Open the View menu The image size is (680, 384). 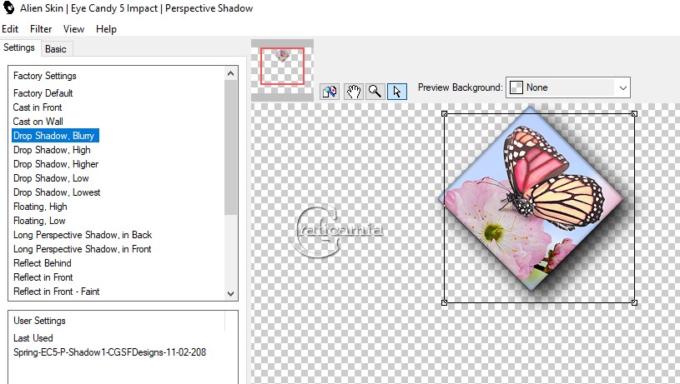tap(73, 29)
